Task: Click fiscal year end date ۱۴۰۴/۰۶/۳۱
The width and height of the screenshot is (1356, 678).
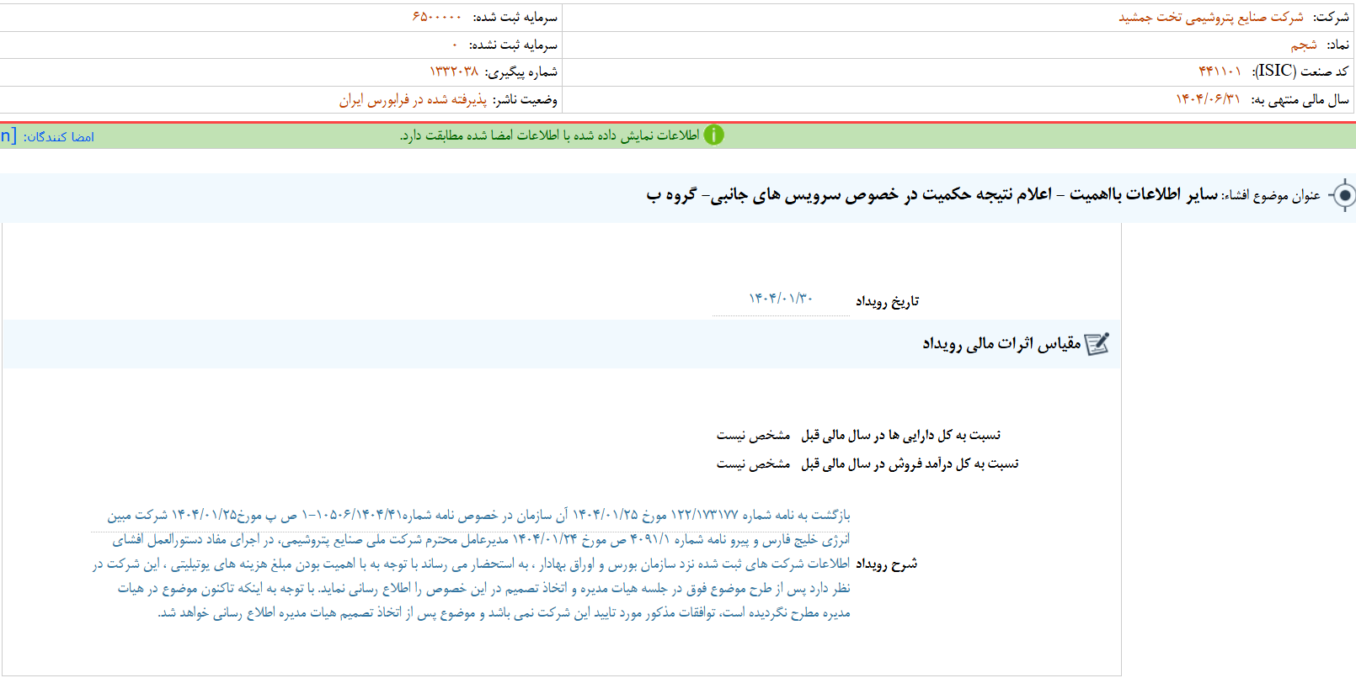Action: (x=1208, y=99)
